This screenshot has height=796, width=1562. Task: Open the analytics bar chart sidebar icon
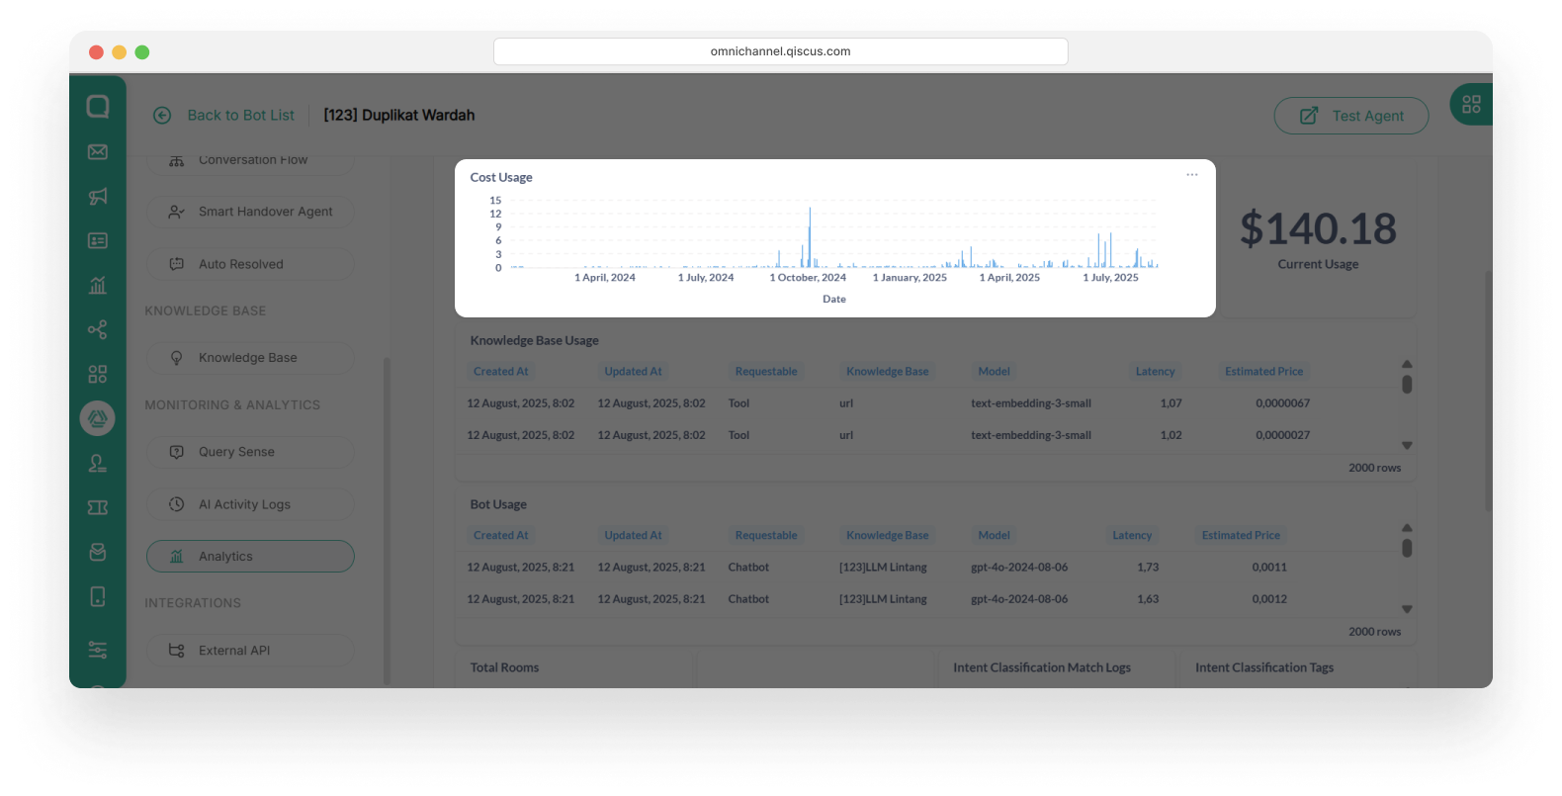point(98,286)
